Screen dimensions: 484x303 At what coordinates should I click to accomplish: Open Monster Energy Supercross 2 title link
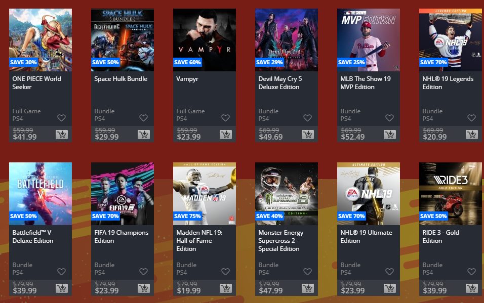281,241
